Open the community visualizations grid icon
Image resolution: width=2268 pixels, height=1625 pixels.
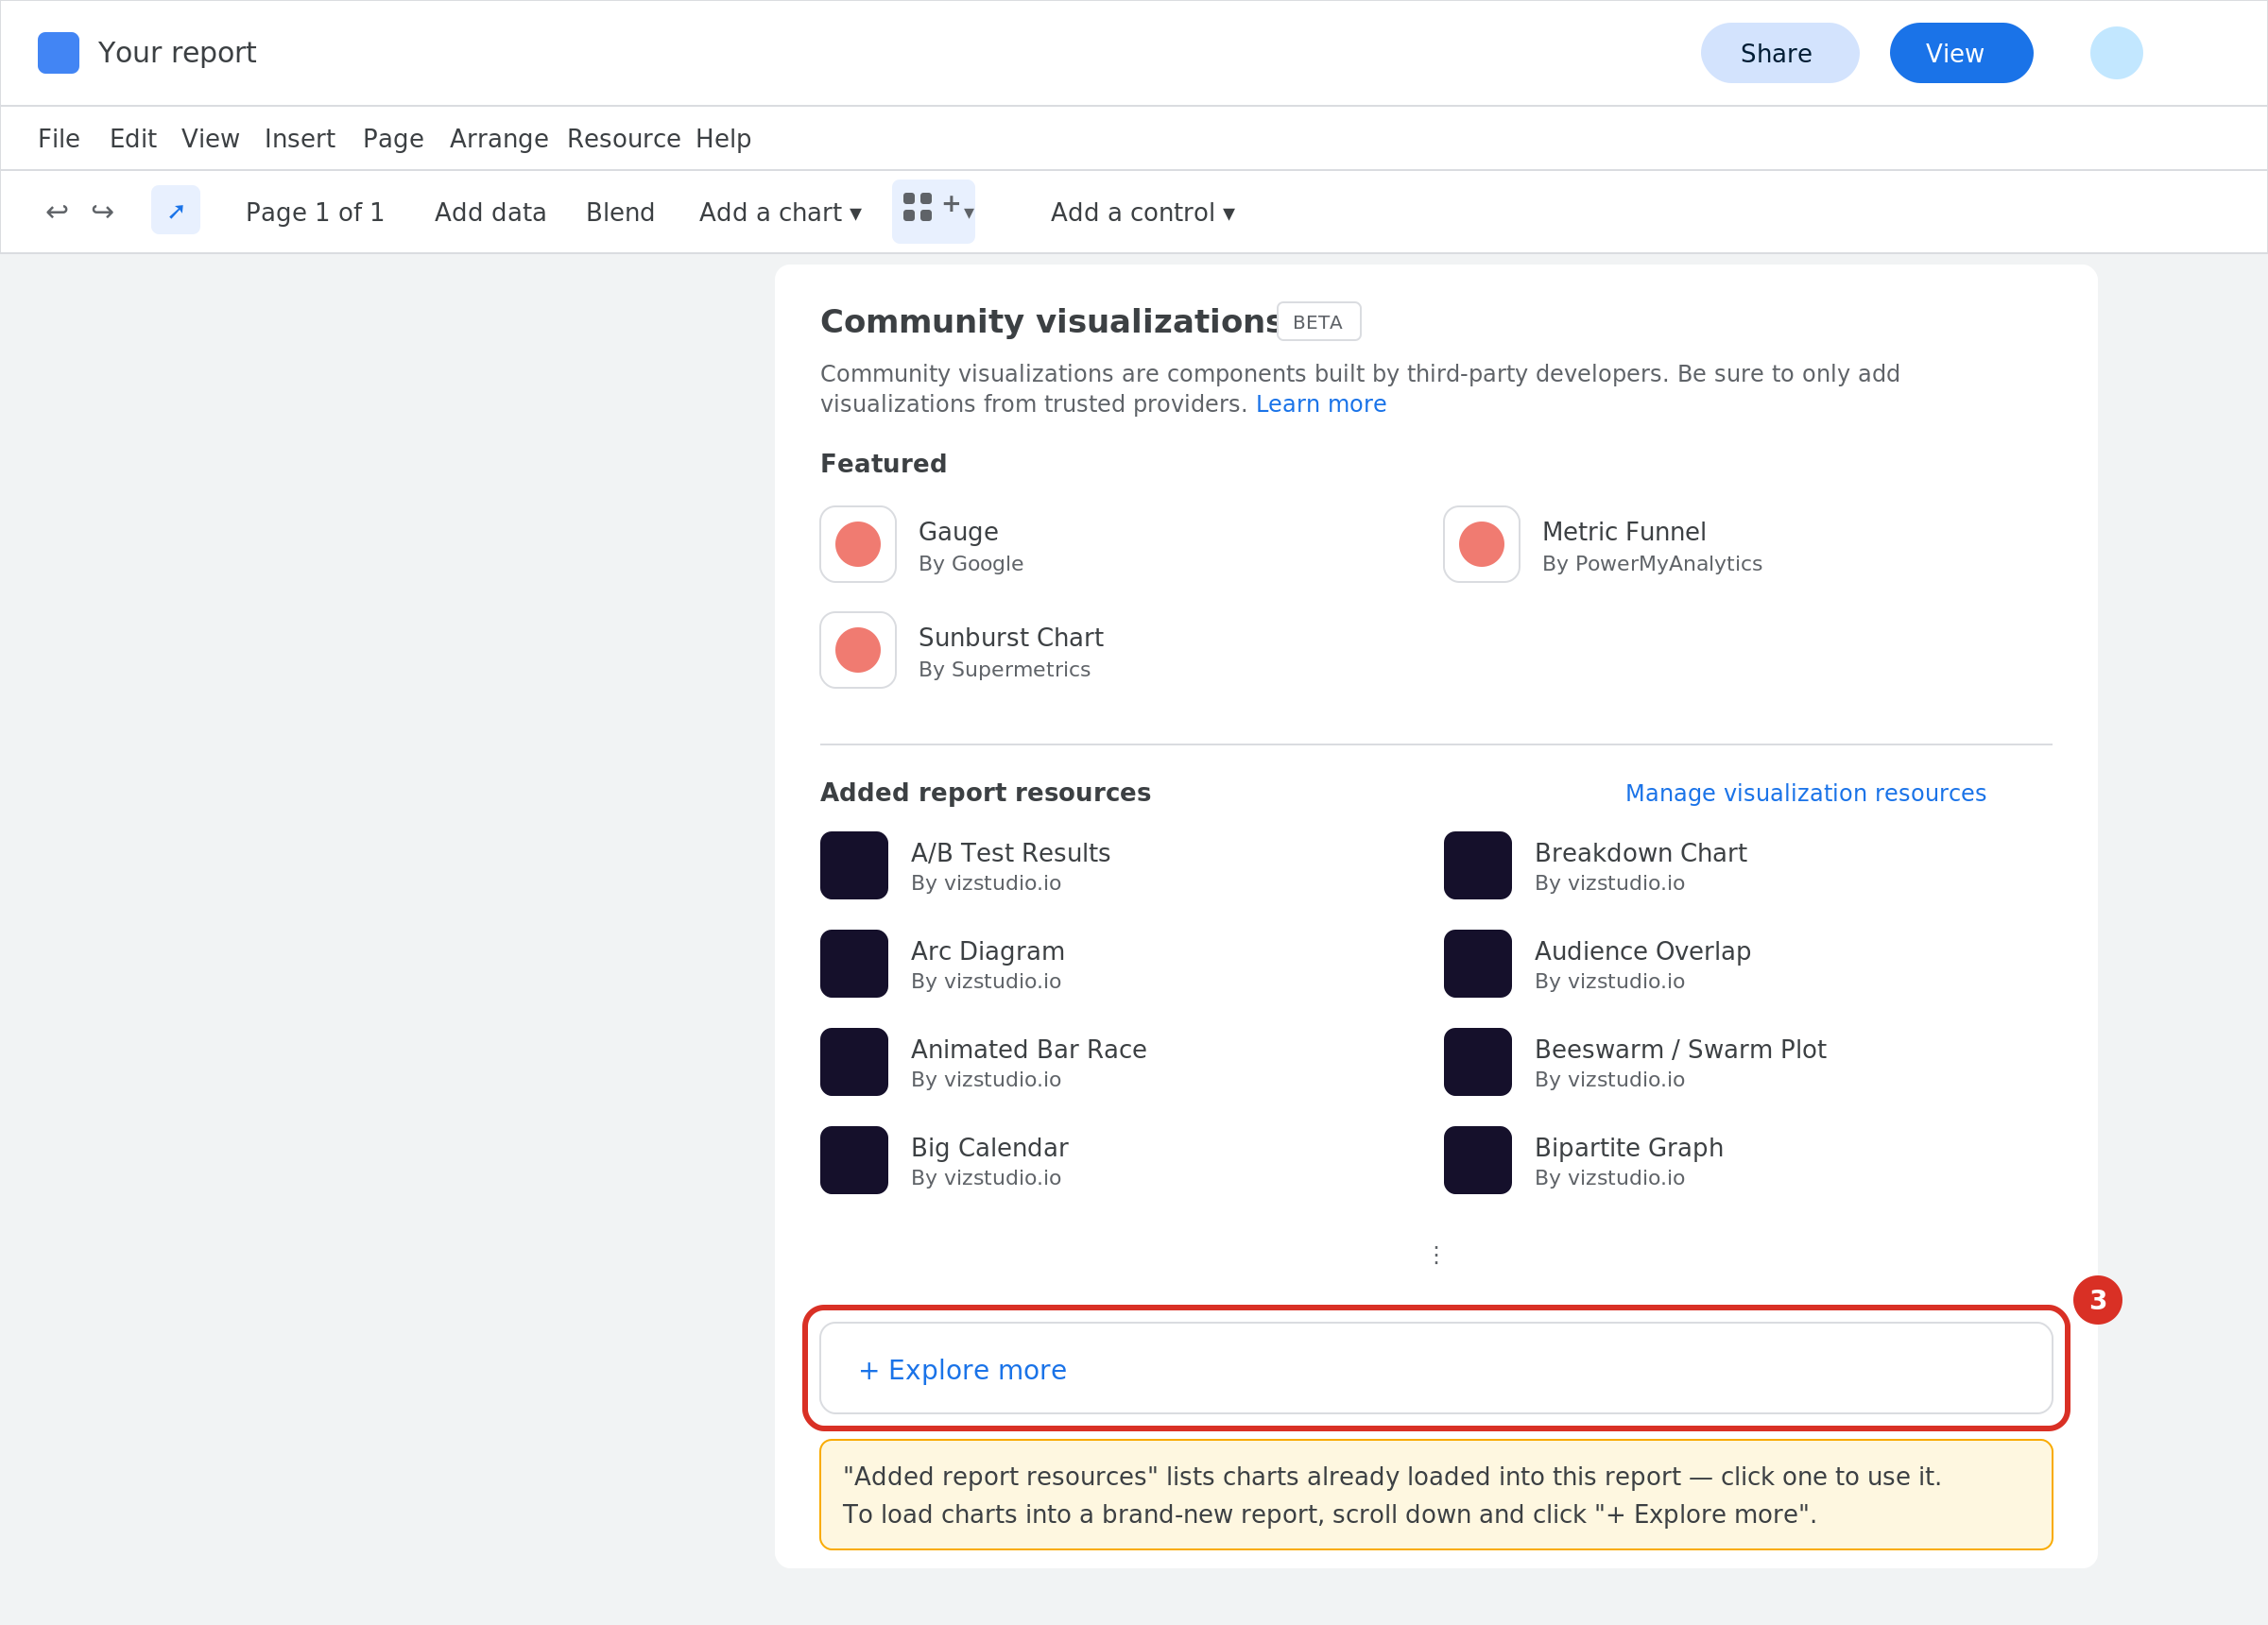click(x=933, y=211)
